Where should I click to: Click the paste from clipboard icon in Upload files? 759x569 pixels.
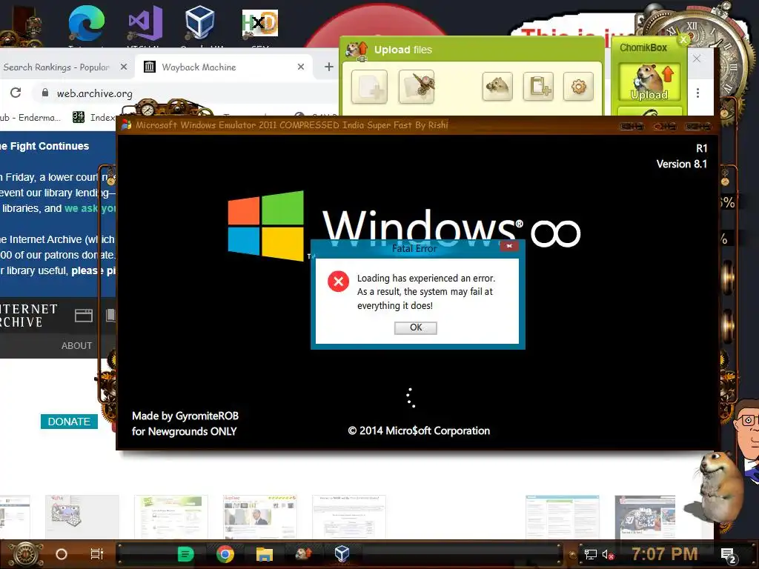tap(538, 87)
